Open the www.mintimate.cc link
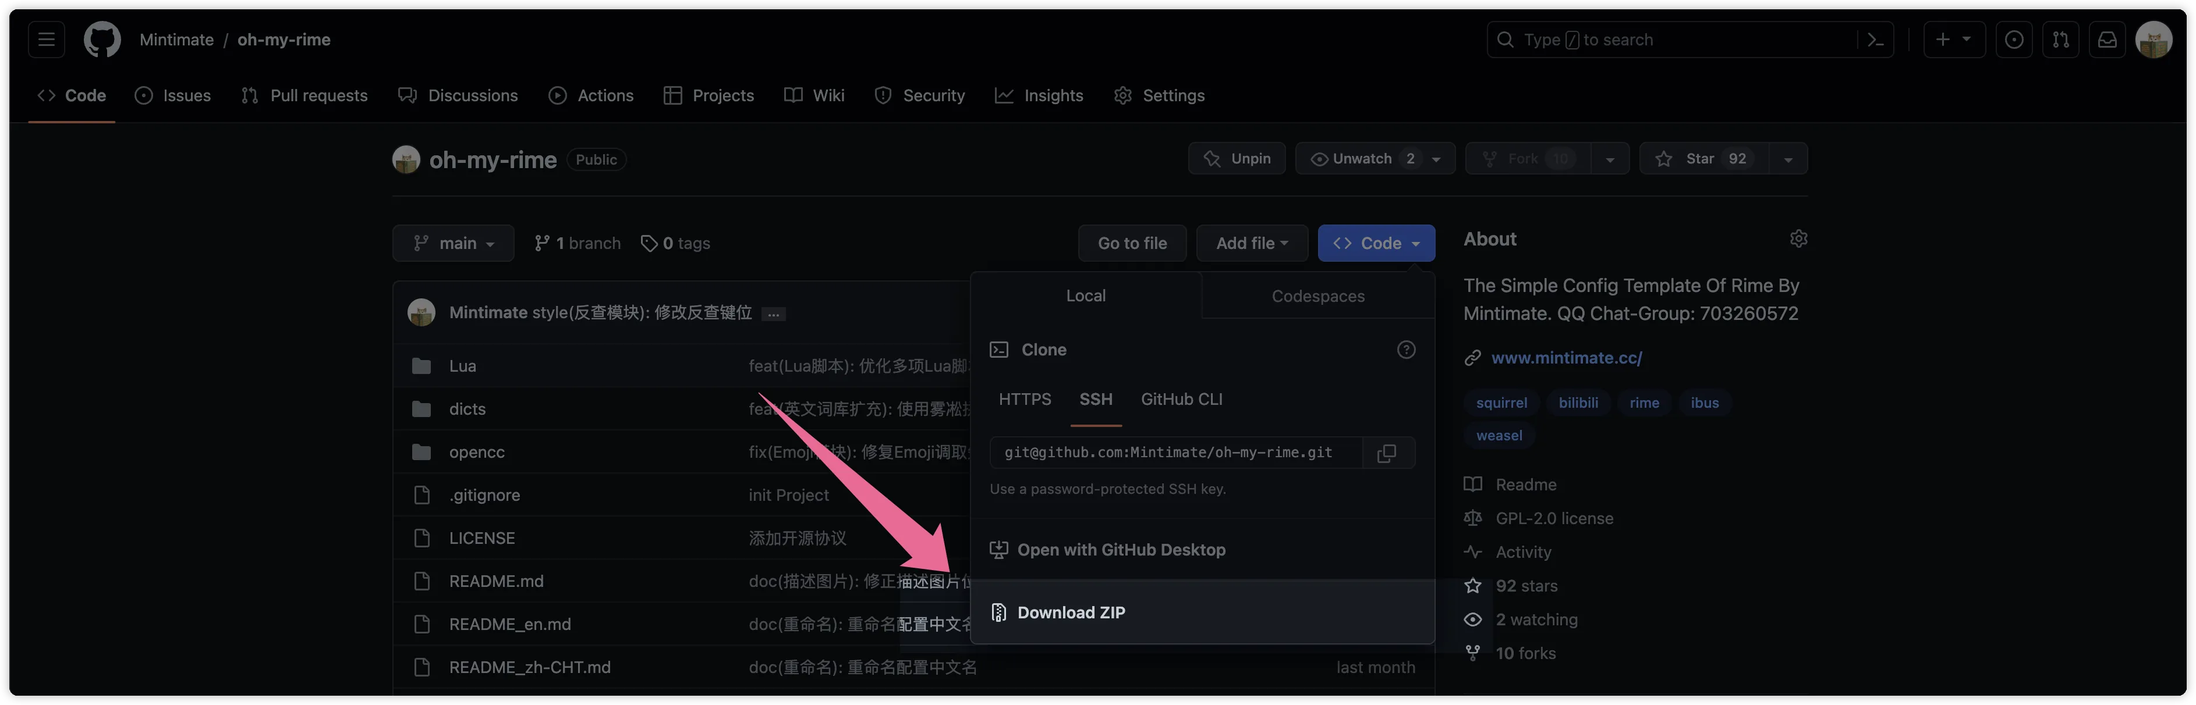Screen dimensions: 2196x705 [x=1566, y=358]
